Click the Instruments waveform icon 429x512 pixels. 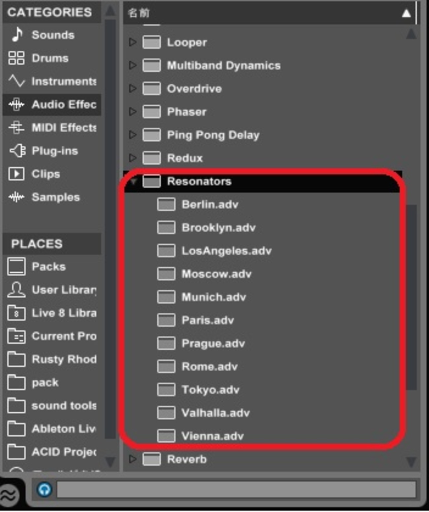coord(16,81)
